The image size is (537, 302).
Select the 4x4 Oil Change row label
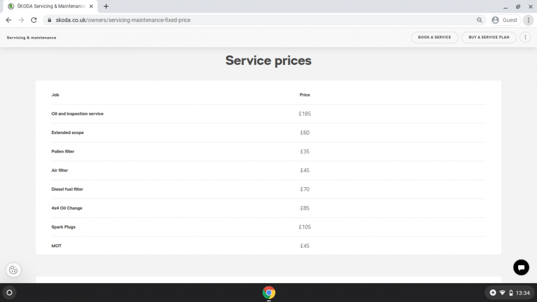[x=67, y=208]
